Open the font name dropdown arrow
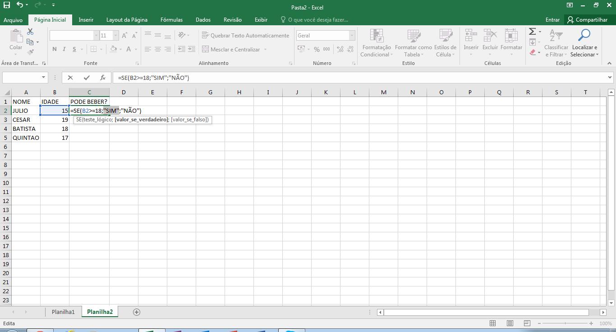 click(x=96, y=35)
